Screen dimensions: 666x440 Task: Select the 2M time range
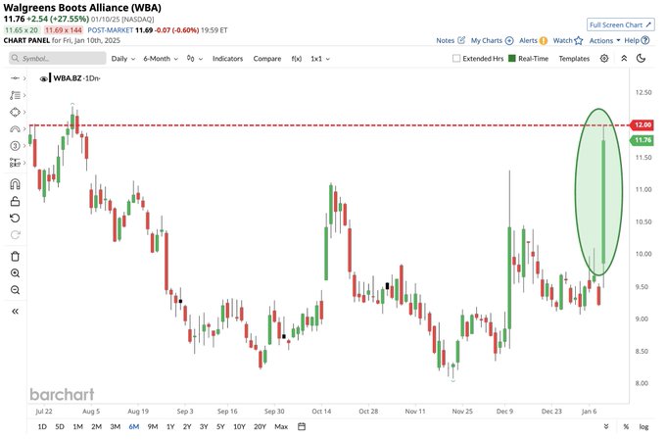pyautogui.click(x=96, y=427)
